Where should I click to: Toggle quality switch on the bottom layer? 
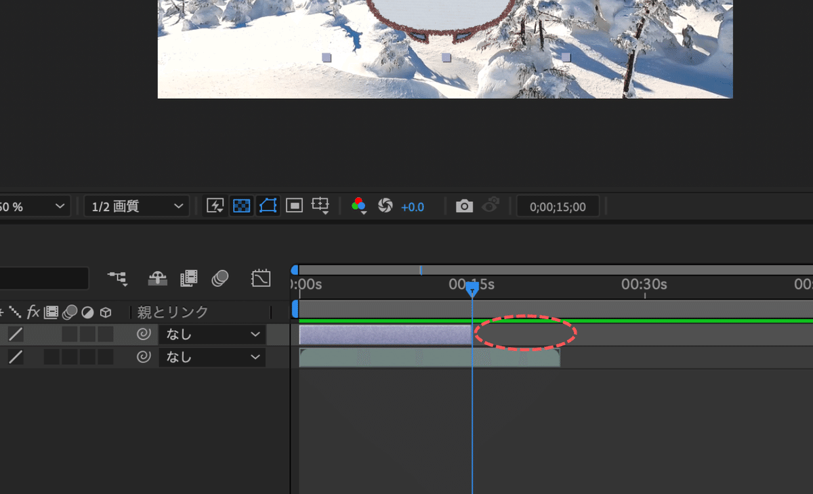click(x=16, y=357)
